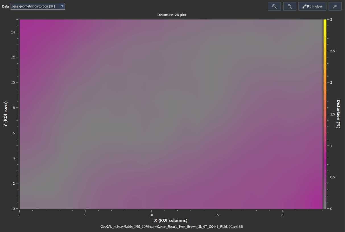This screenshot has width=345, height=232.
Task: Click the X axis tick label 5
Action: tap(85, 215)
